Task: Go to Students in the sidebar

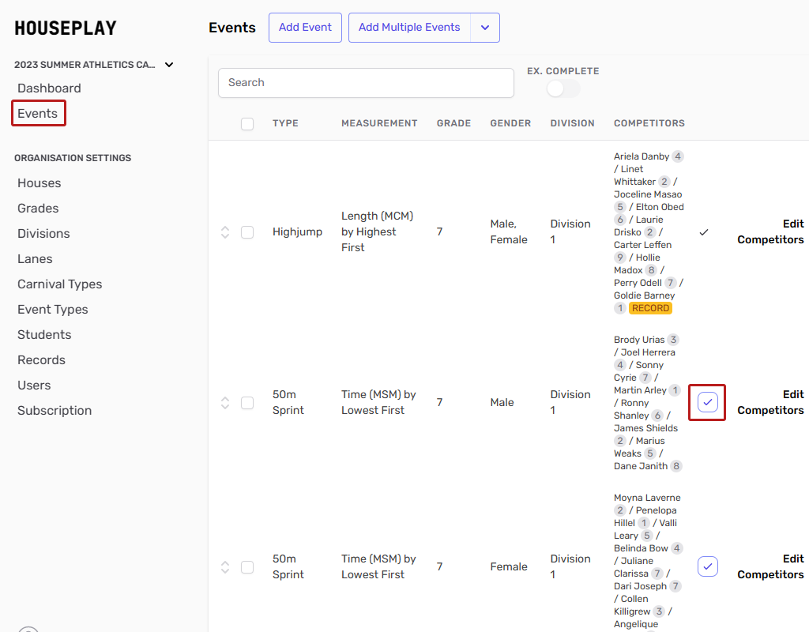Action: (x=44, y=335)
